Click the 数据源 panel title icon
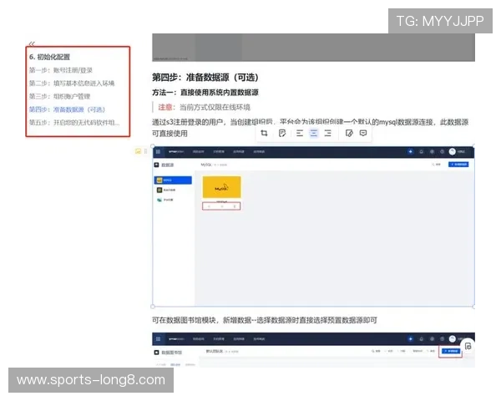This screenshot has height=401, width=501. (x=156, y=165)
